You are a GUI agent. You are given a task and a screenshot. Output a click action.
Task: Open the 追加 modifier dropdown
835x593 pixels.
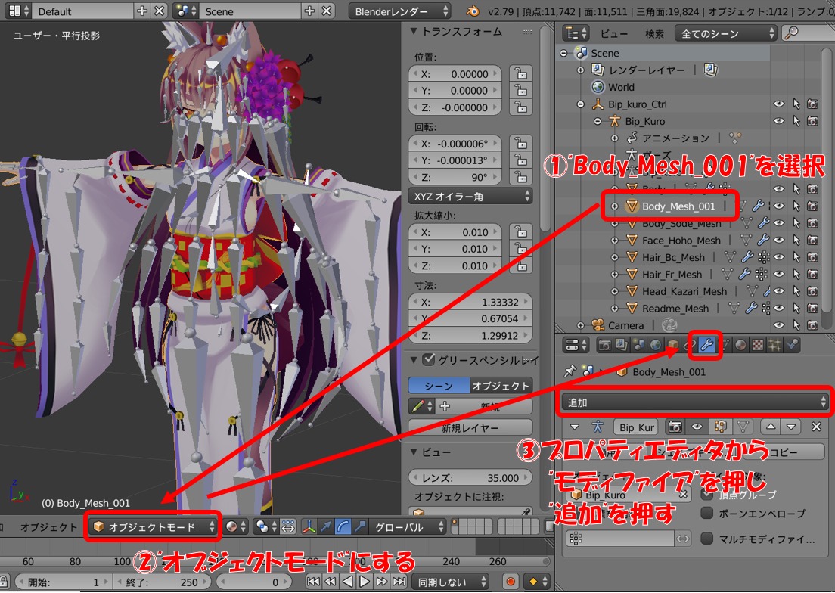click(695, 402)
